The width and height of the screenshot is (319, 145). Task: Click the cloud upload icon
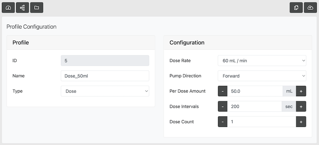coord(310,8)
